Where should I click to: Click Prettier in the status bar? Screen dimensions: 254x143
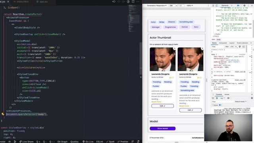pos(123,141)
